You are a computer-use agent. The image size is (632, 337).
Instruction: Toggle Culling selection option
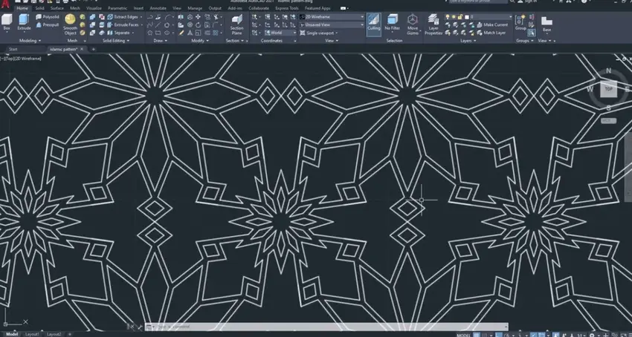pos(374,24)
